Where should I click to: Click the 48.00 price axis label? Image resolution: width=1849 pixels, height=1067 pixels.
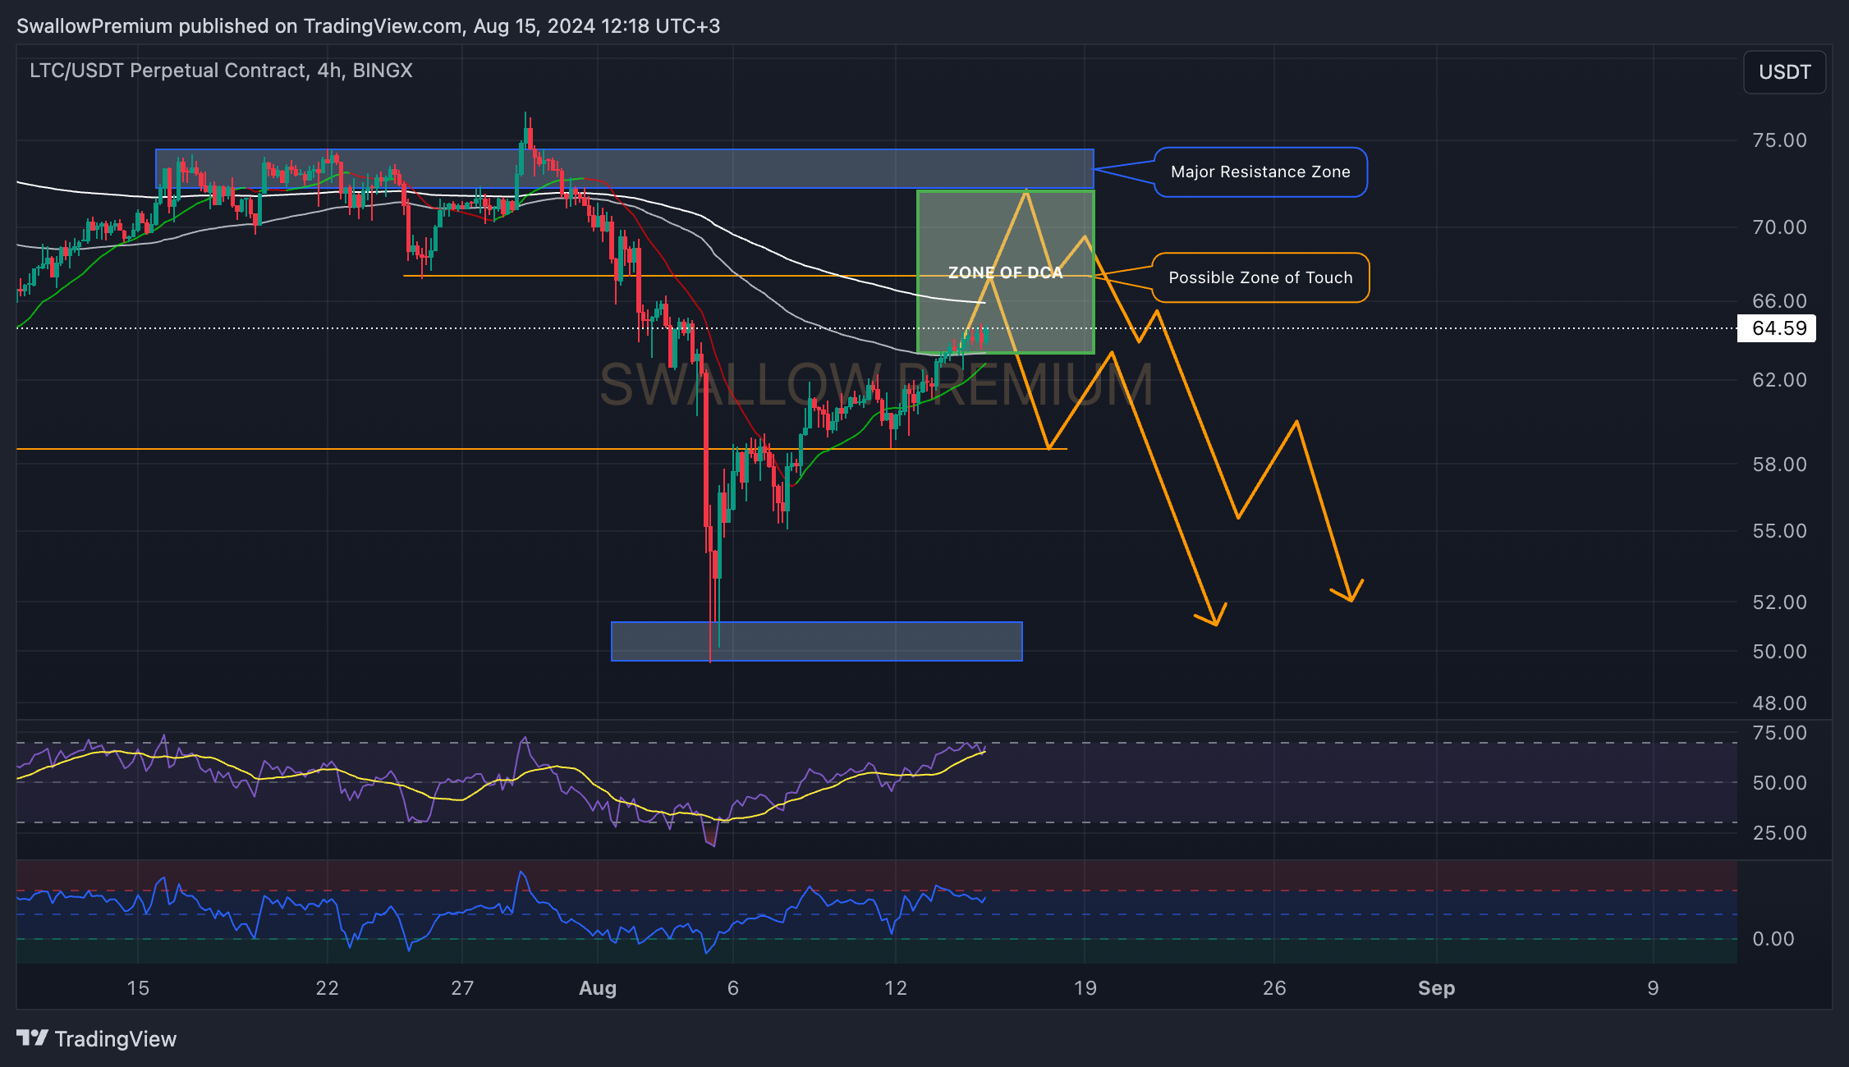coord(1779,703)
